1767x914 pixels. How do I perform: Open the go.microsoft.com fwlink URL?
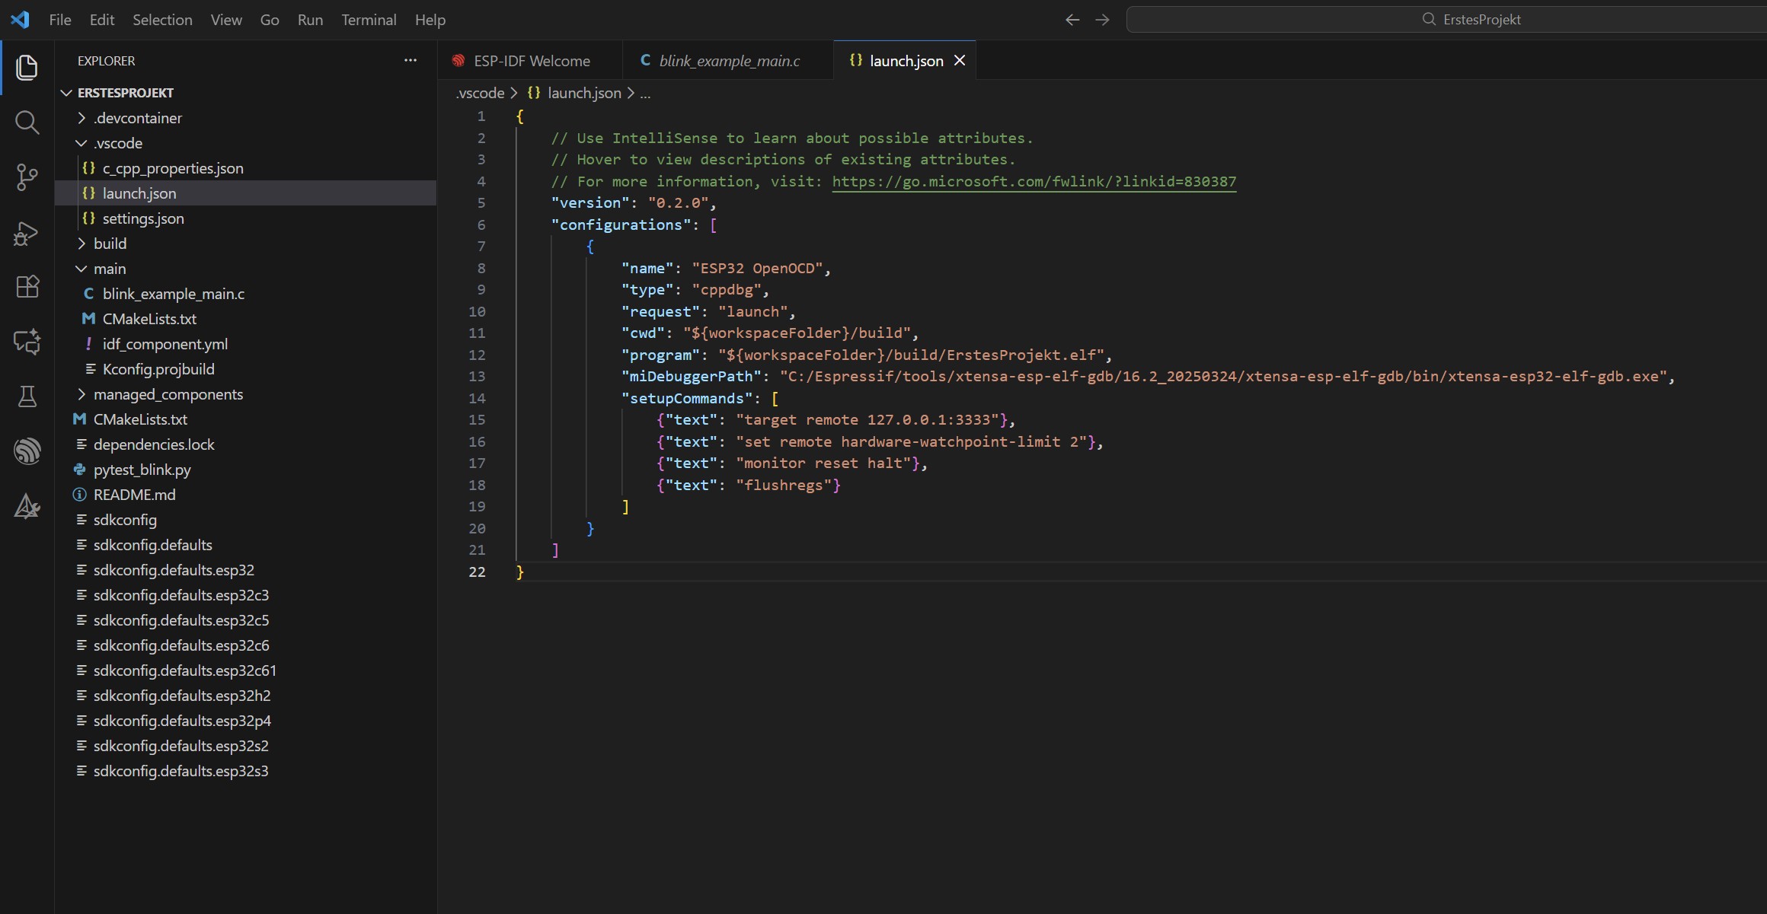pyautogui.click(x=1034, y=181)
